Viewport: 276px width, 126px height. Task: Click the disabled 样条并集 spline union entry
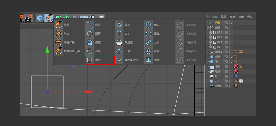(186, 34)
